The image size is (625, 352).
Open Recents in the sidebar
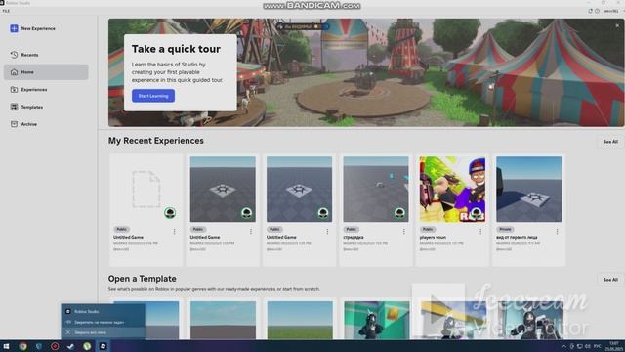(x=46, y=55)
